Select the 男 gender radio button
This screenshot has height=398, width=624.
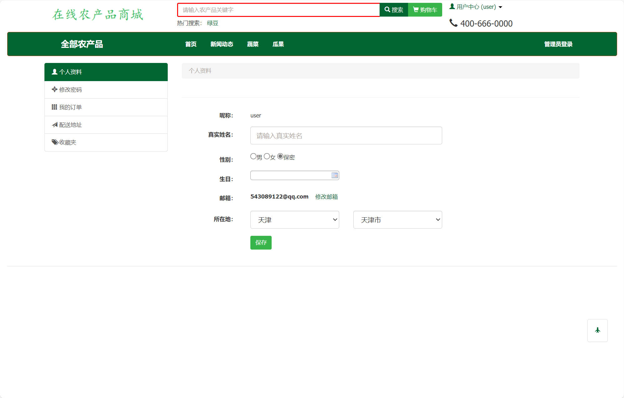[x=253, y=156]
